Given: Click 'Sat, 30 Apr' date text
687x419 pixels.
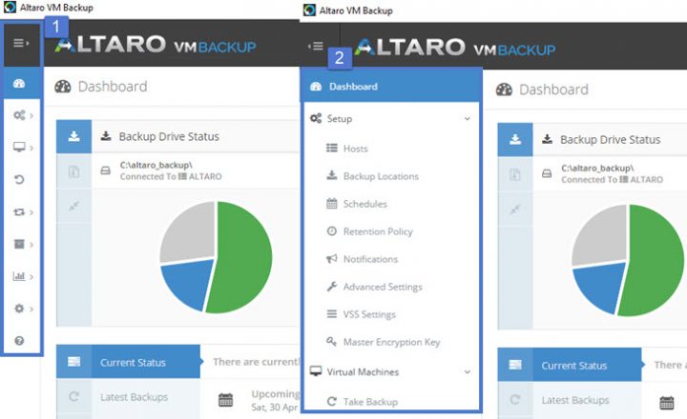Looking at the screenshot, I should tap(275, 408).
